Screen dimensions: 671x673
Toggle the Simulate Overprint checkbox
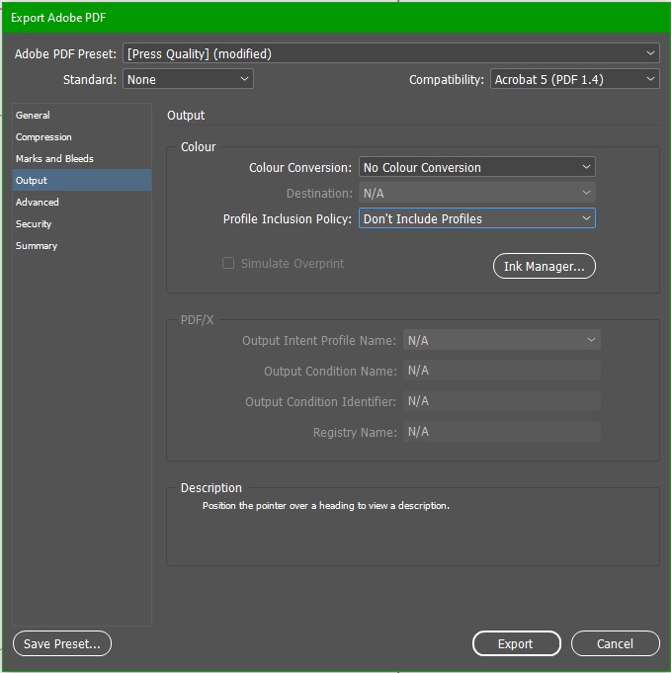[x=228, y=263]
